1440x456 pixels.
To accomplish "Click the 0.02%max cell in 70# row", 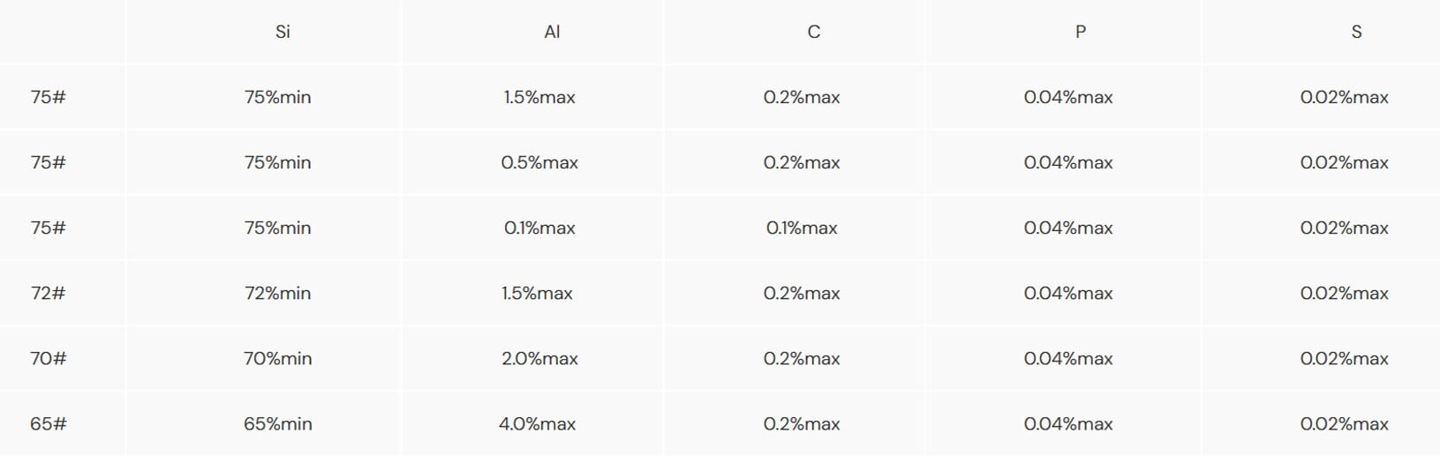I will click(1344, 358).
